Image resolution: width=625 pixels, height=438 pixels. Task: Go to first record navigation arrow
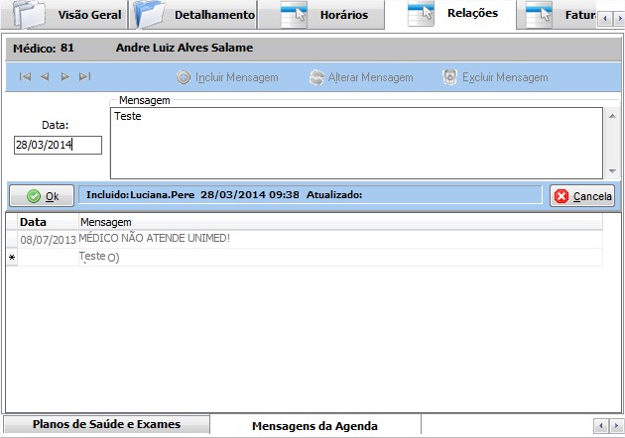click(25, 76)
